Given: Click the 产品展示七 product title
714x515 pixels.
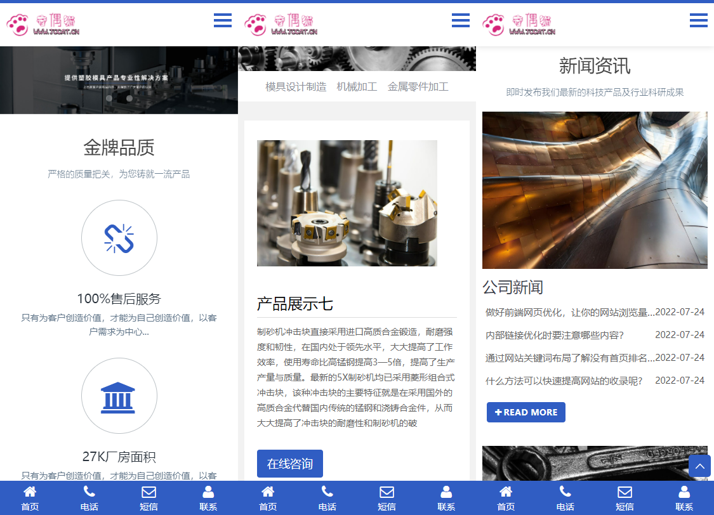Looking at the screenshot, I should (x=295, y=303).
